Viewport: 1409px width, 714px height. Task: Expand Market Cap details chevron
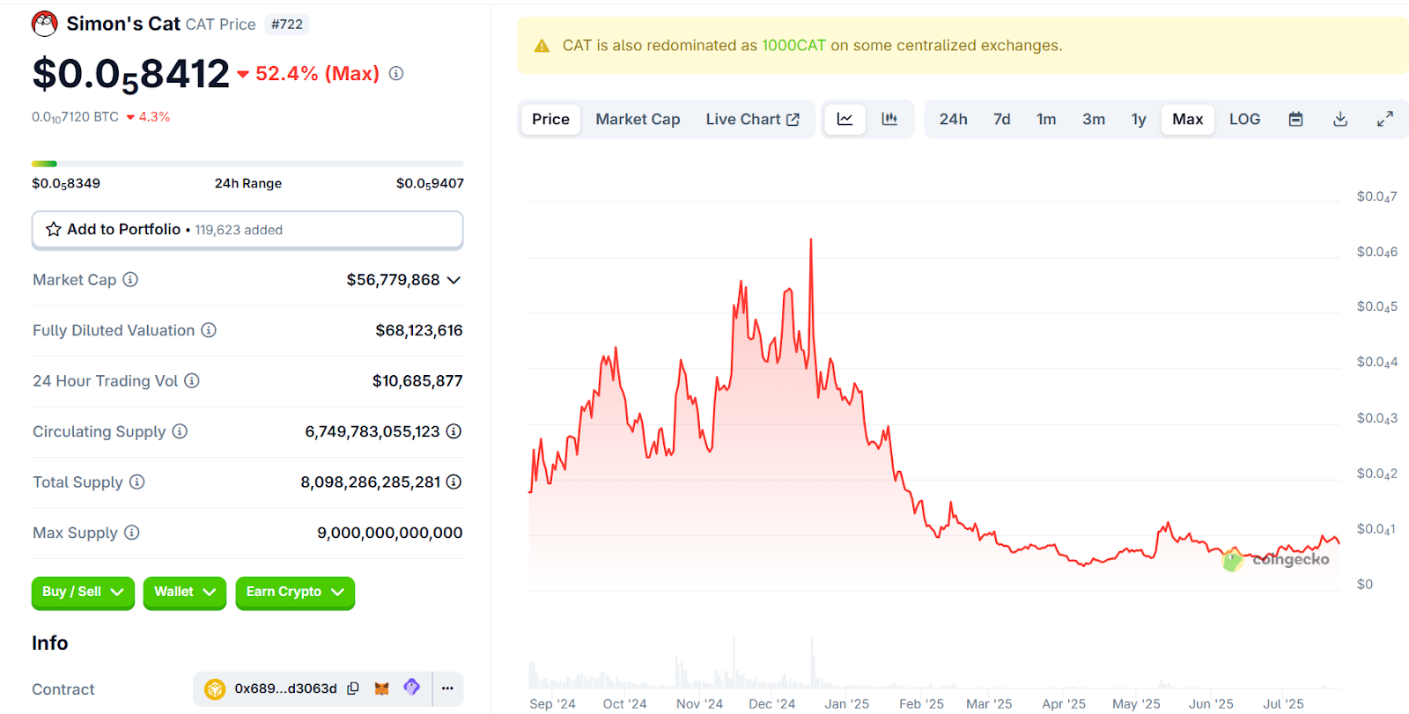pyautogui.click(x=454, y=280)
